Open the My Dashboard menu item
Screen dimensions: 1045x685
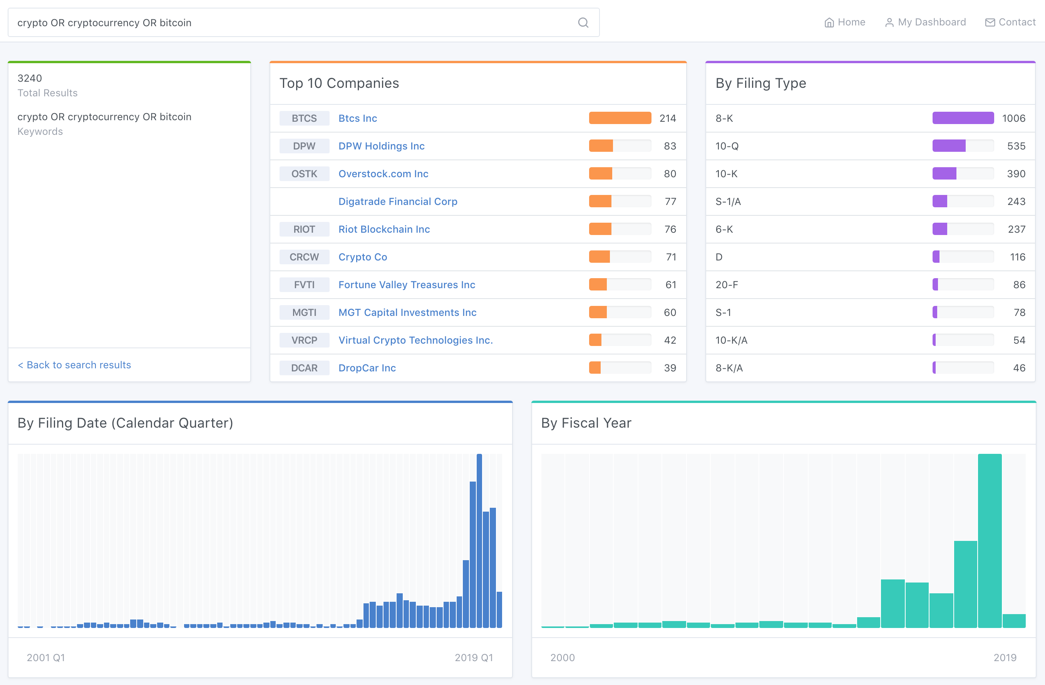pyautogui.click(x=931, y=22)
